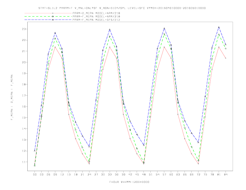Click x-axis tick label 42

[x=130, y=174]
